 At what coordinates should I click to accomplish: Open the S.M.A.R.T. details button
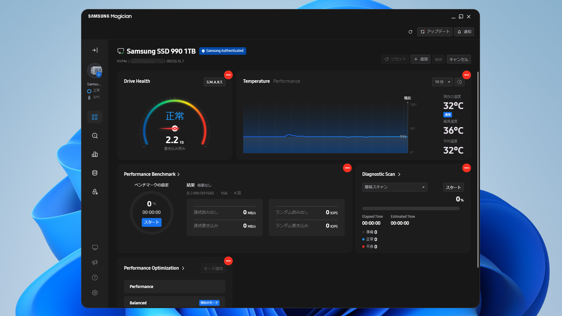coord(214,82)
